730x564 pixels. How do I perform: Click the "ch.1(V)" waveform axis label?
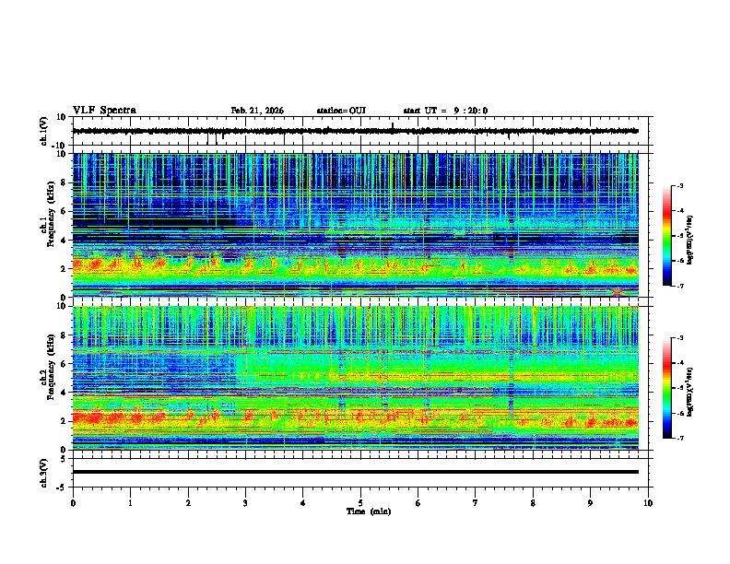44,131
